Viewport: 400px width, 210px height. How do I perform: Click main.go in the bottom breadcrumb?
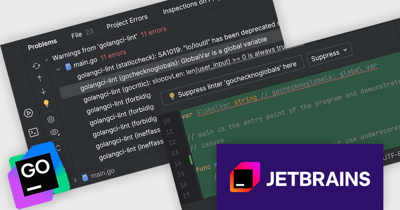click(102, 174)
